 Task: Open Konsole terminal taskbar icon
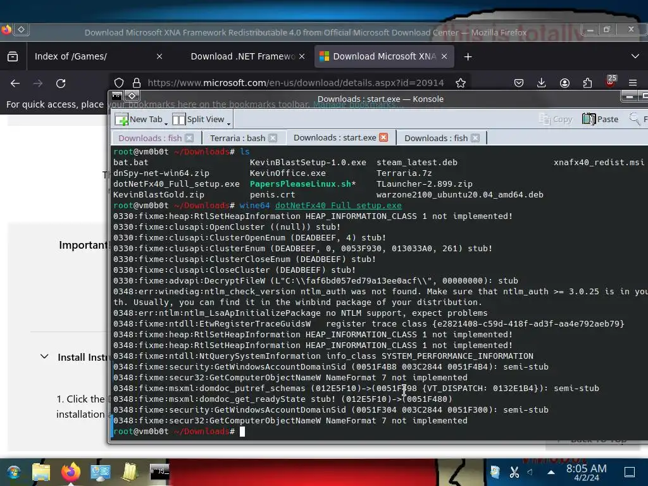tap(159, 472)
